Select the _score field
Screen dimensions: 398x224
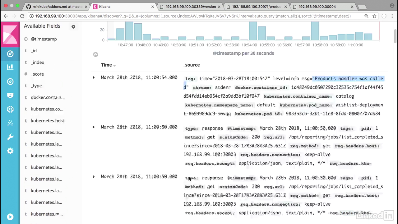pos(37,74)
